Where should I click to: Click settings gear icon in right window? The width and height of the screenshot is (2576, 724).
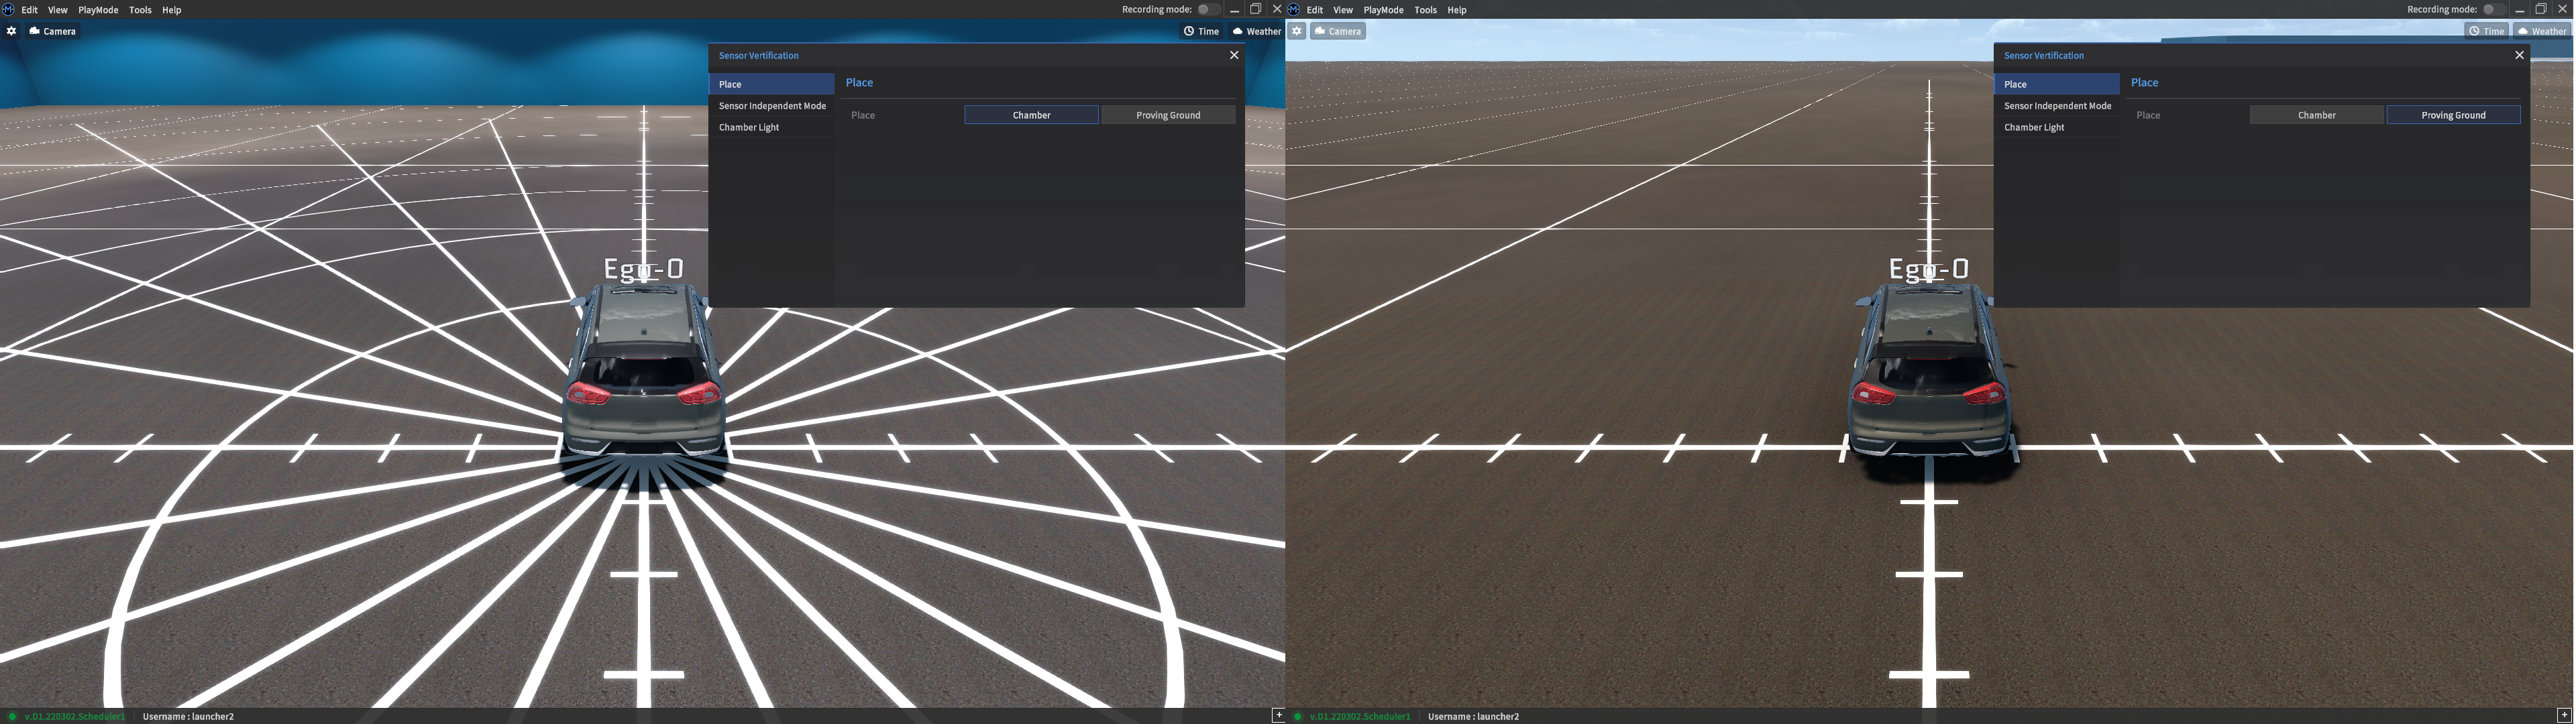point(1296,31)
